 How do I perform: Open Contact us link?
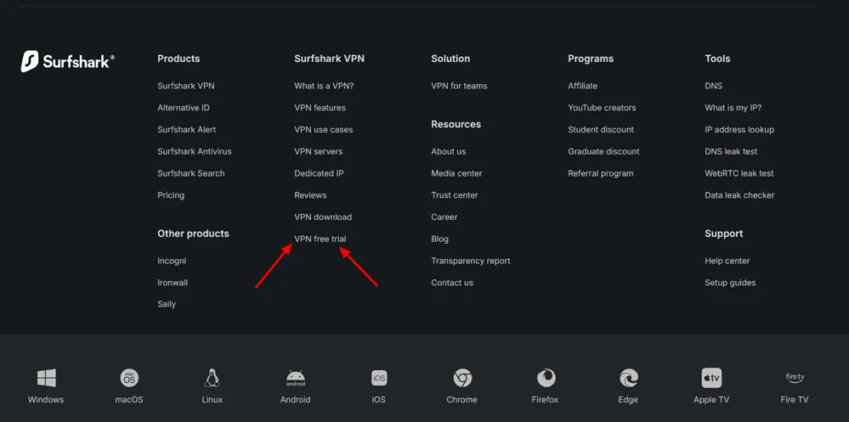(x=452, y=283)
